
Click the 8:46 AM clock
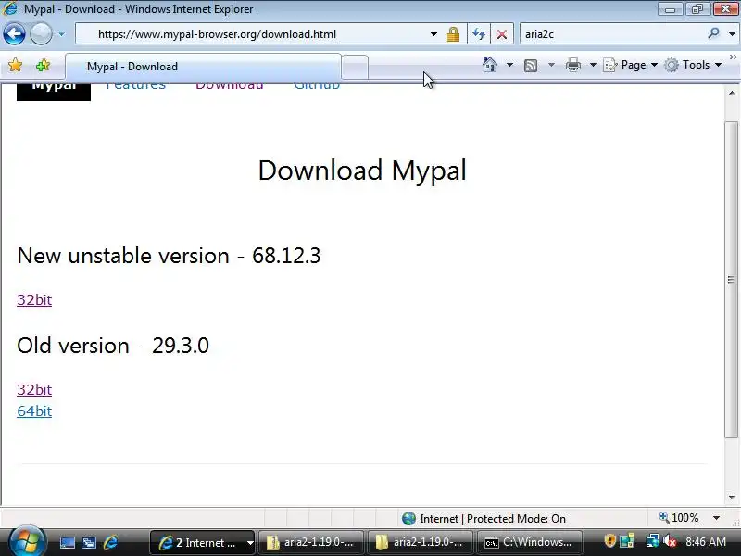[x=706, y=541]
